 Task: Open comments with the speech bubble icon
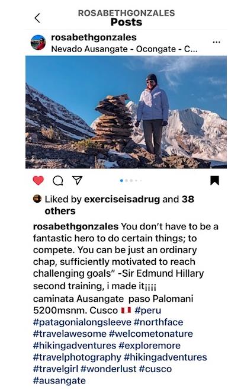[x=58, y=181]
